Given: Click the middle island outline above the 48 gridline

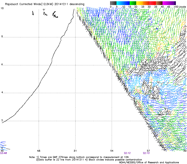Looking at the screenshot, I should click(x=45, y=14).
